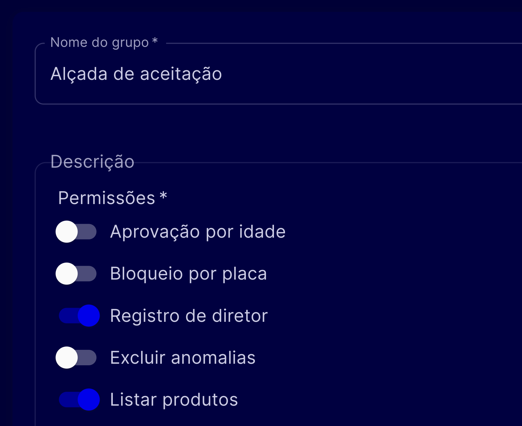Place cursor in "Alçada de aceitação" text
The image size is (522, 426).
tap(136, 74)
